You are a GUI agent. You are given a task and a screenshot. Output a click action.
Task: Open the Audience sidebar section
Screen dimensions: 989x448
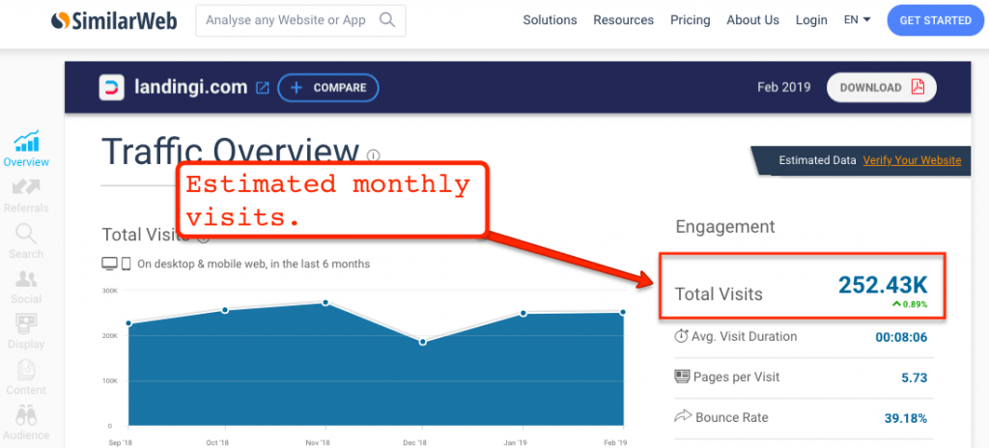(x=26, y=423)
